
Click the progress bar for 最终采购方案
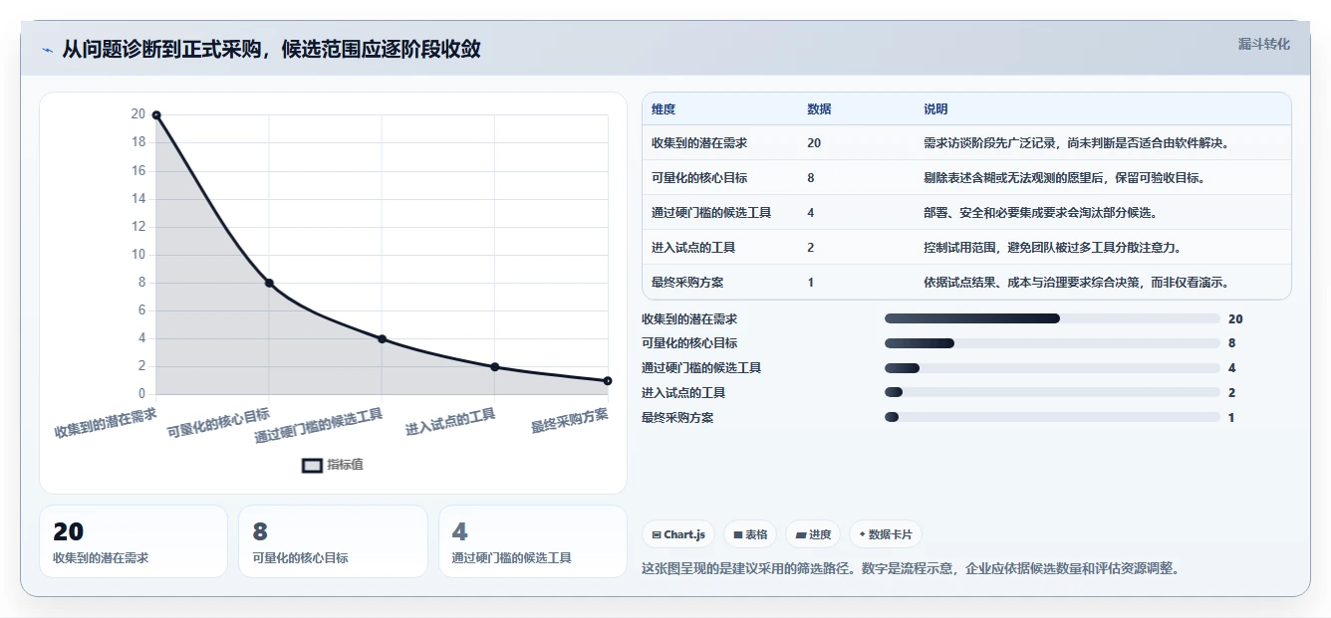[x=1052, y=418]
